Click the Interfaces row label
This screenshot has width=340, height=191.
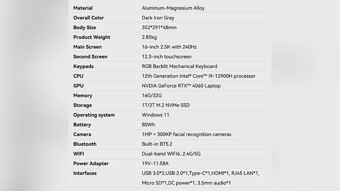pos(85,173)
